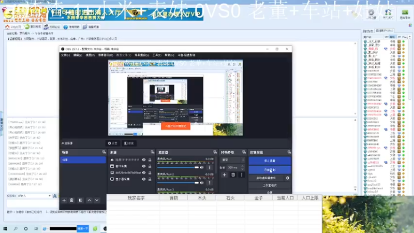This screenshot has height=233, width=414.
Task: Mute the Mic/Aux 2 speaker icon
Action: [x=202, y=183]
